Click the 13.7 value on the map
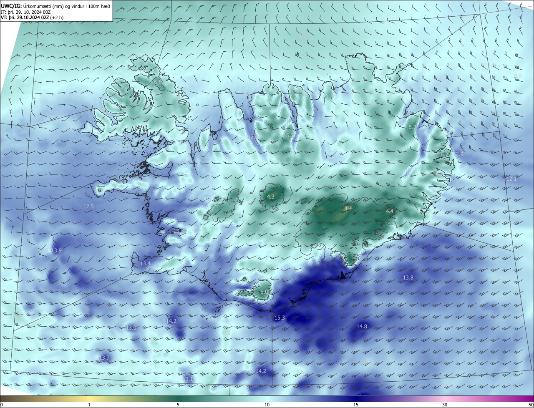The width and height of the screenshot is (534, 408). tap(104, 358)
